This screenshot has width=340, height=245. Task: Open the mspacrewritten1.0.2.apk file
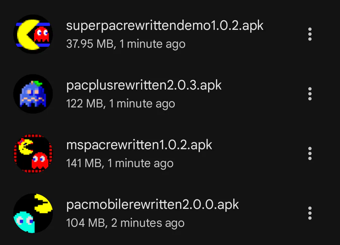tap(139, 145)
